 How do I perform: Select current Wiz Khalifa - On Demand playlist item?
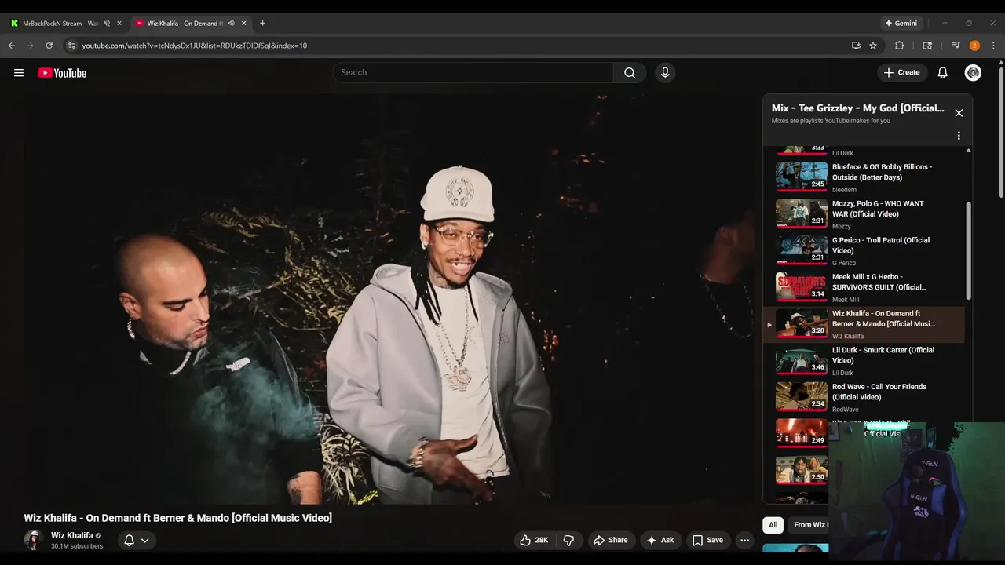click(864, 324)
